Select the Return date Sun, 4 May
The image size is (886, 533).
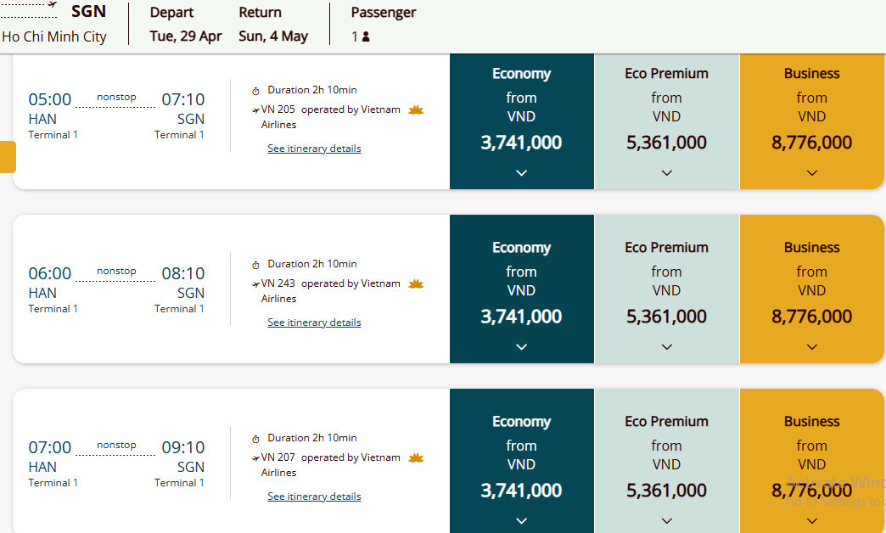273,36
